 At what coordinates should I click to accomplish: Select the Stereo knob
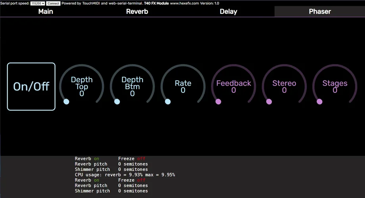[x=284, y=86]
